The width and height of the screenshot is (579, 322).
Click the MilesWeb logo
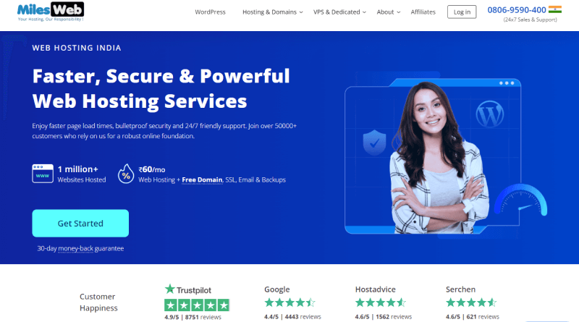51,12
